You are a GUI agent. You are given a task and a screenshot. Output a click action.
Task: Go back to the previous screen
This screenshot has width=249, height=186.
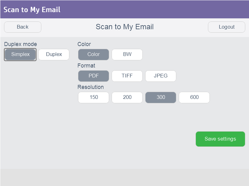22,27
